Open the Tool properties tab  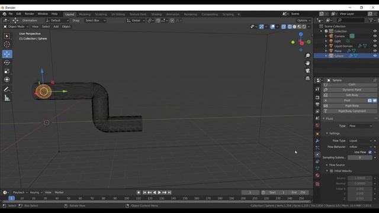click(x=317, y=89)
